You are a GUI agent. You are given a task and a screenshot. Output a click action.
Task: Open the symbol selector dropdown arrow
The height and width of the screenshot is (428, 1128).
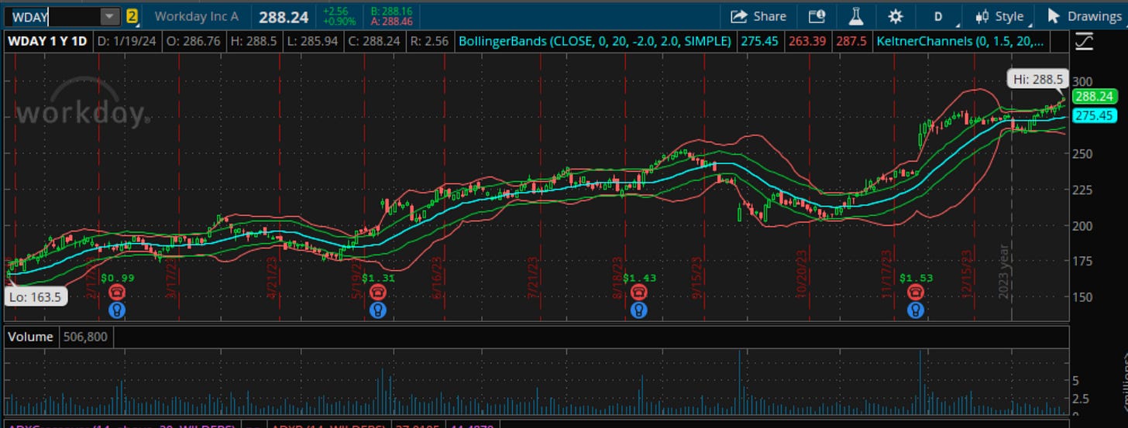(x=111, y=16)
